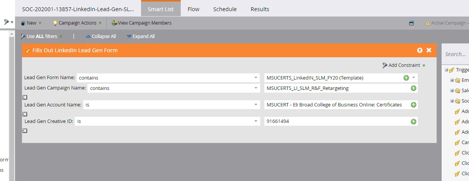The image size is (469, 181).
Task: Click the green plus on Campaign Name row
Action: (x=414, y=88)
